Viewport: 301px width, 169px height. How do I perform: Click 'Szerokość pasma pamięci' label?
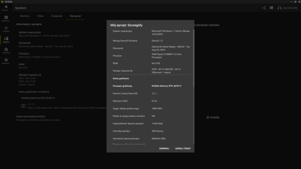tap(126, 139)
